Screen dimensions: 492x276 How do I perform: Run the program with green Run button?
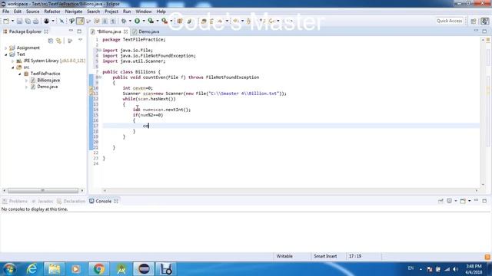[137, 21]
